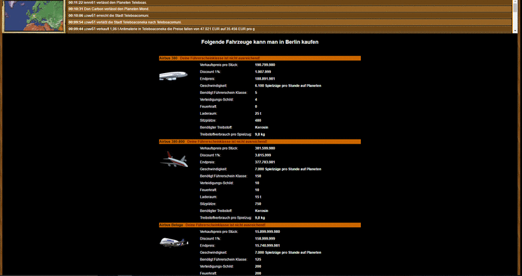Click the log timestamp 00:09:44
The width and height of the screenshot is (522, 276).
coord(76,29)
